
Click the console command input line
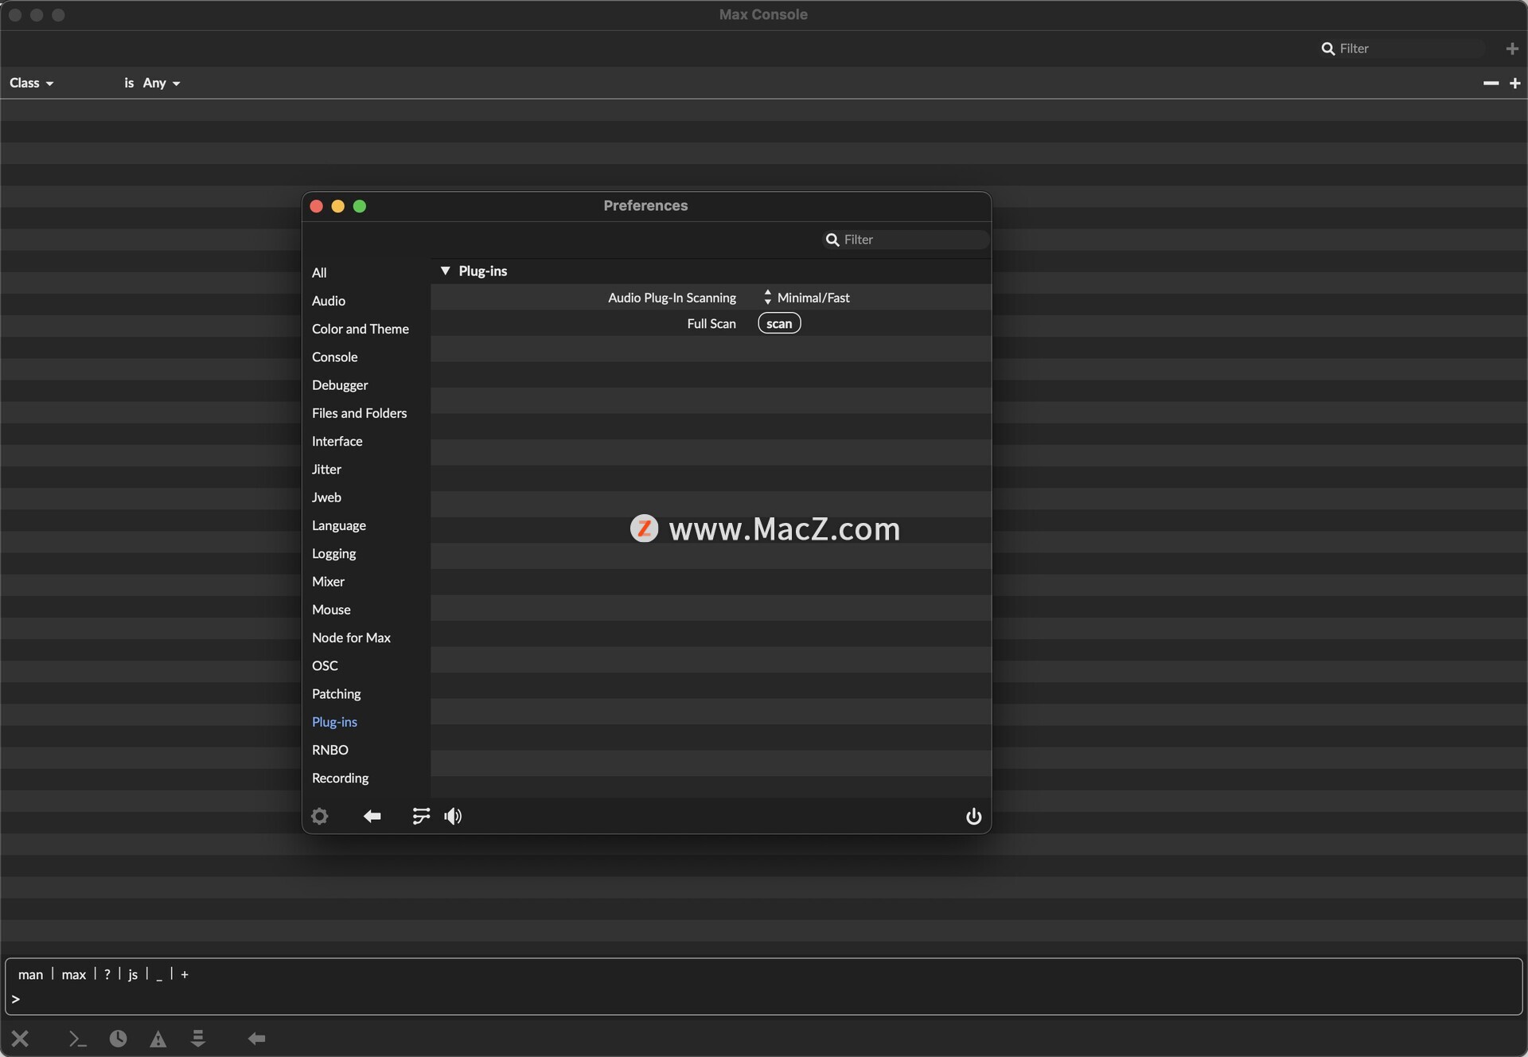coord(764,999)
